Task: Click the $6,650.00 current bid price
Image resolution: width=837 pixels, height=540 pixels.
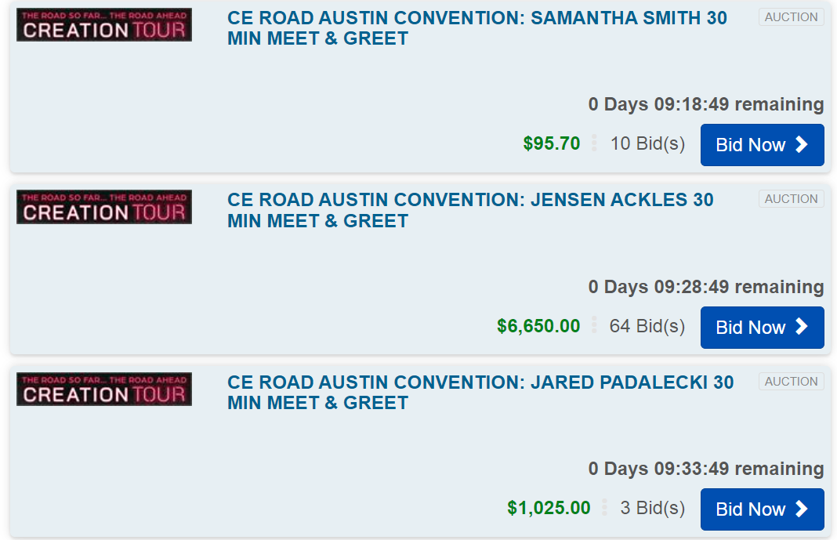Action: tap(538, 326)
